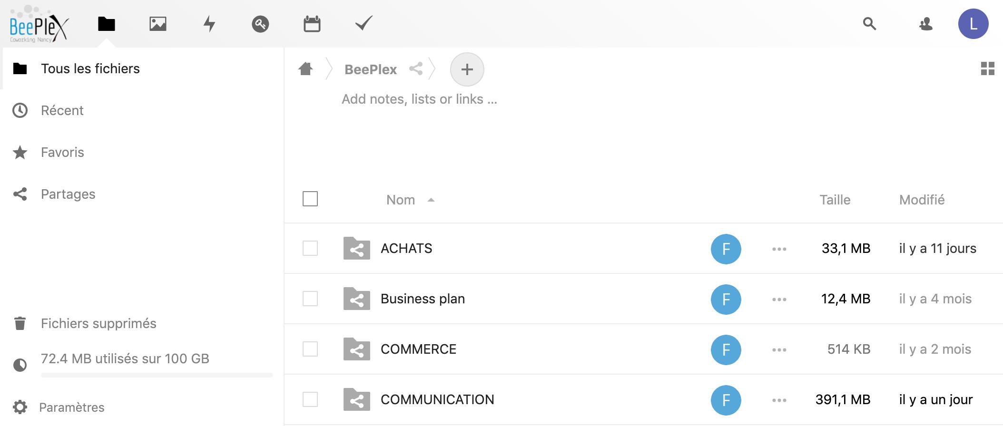Open the Contacts menu icon
This screenshot has width=1003, height=426.
925,24
